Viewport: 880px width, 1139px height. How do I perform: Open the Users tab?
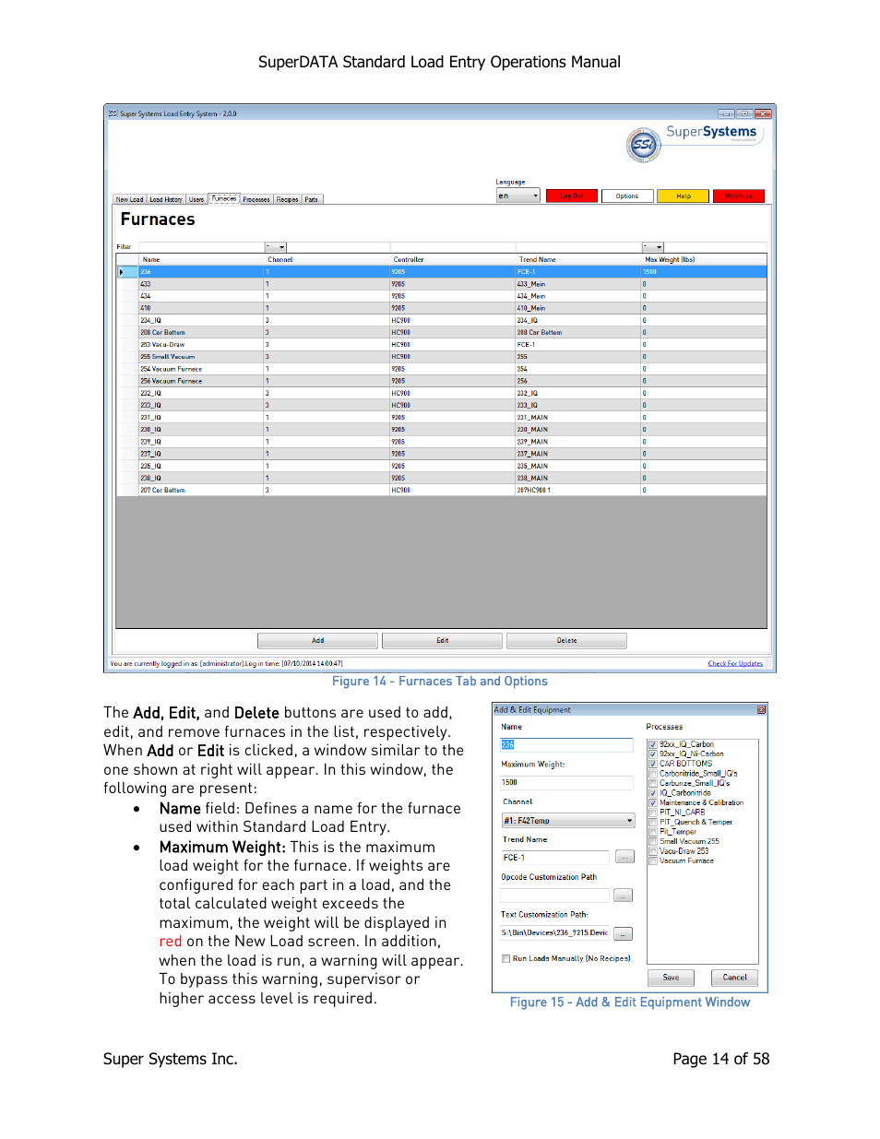[x=196, y=199]
